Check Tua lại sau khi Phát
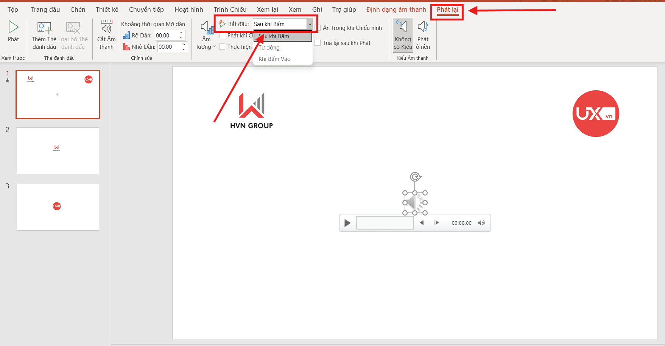The height and width of the screenshot is (346, 665). (x=317, y=43)
